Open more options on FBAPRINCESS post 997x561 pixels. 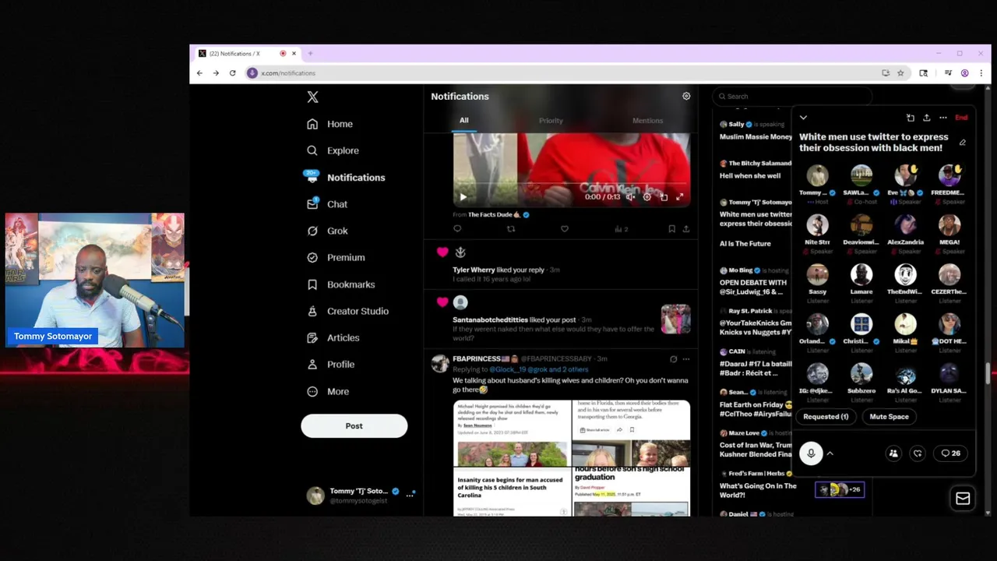point(686,359)
